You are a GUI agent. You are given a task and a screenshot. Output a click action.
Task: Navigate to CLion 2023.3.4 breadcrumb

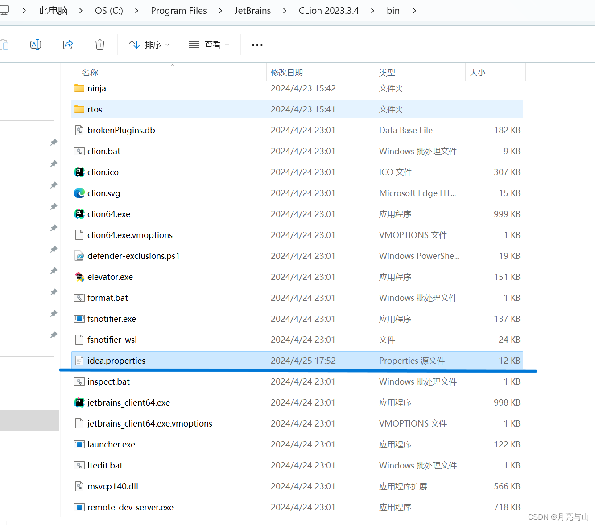(329, 11)
